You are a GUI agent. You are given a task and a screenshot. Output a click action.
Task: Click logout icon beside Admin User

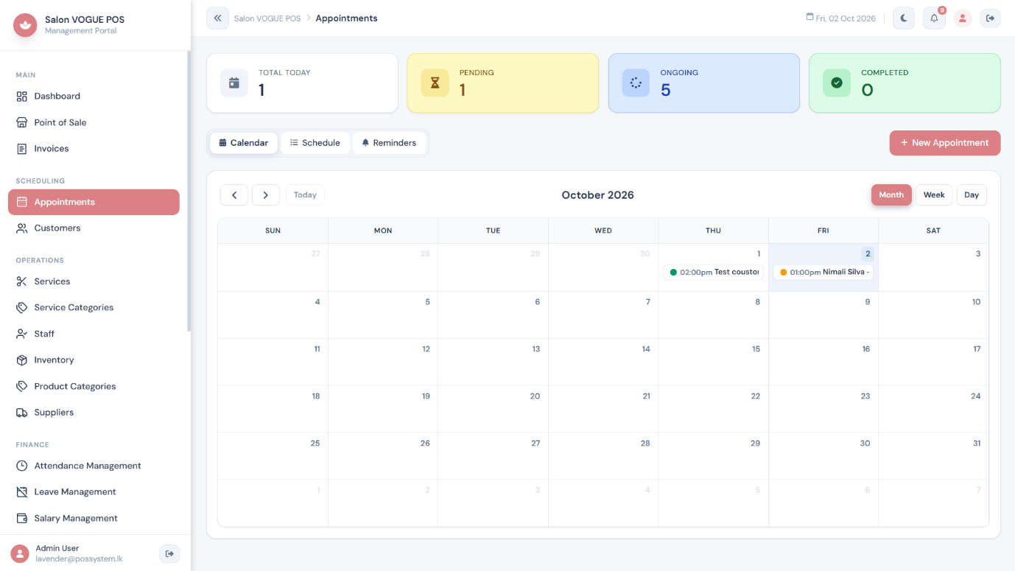point(169,553)
